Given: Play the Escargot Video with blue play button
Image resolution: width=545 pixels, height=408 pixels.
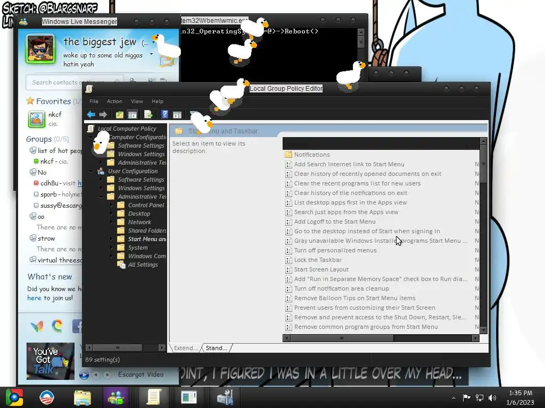Looking at the screenshot, I should [x=84, y=375].
